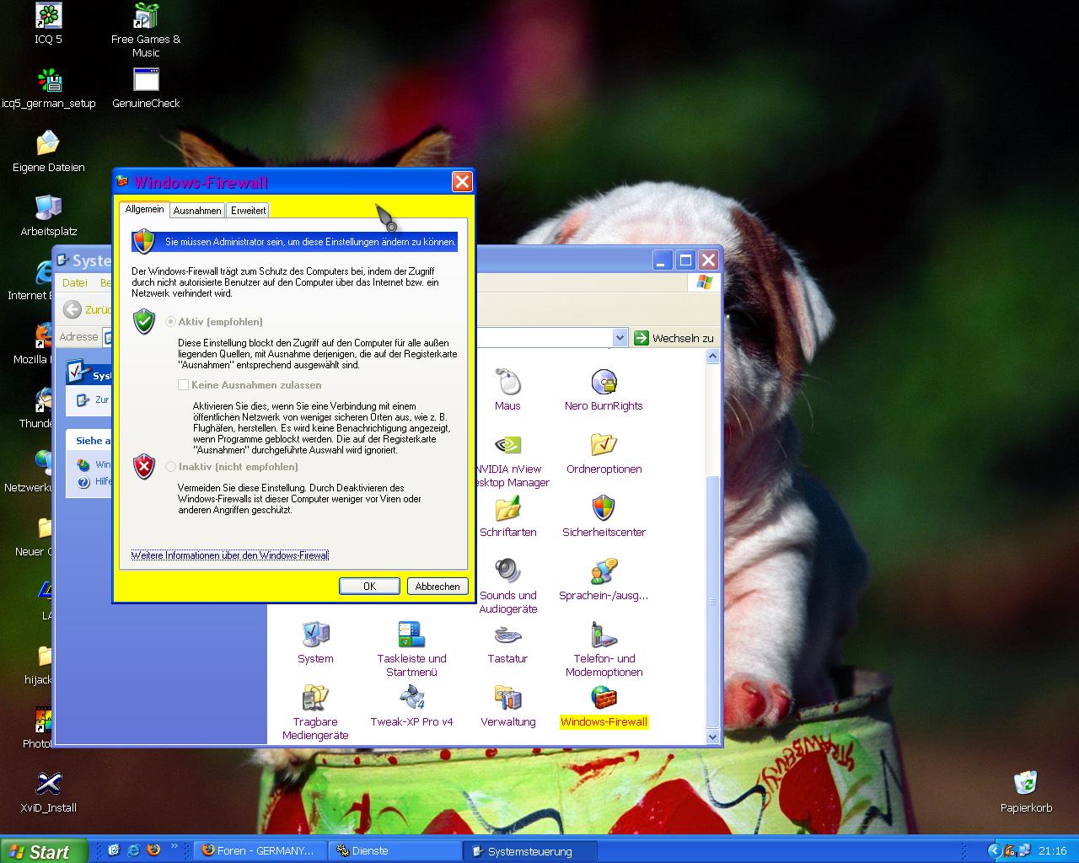Screen dimensions: 1079x863
Task: Click the OK button in firewall dialog
Action: point(369,586)
